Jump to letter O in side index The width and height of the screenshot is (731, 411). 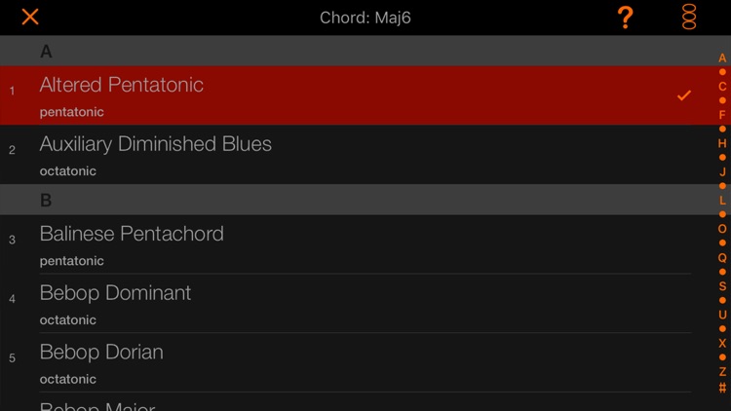tap(722, 229)
